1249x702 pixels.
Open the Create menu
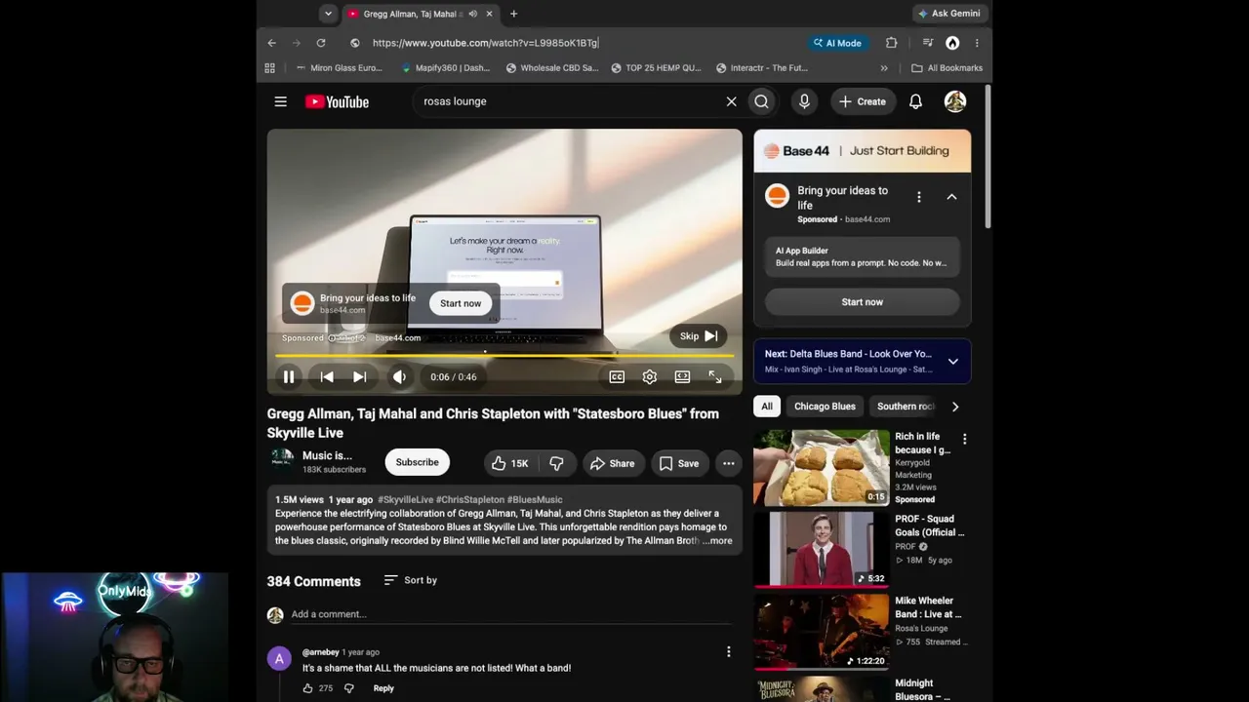863,101
